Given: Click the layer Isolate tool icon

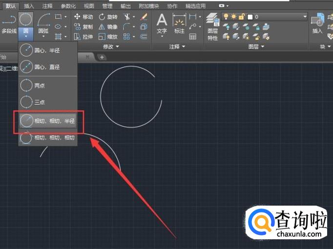Looking at the screenshot, I should 236,27.
